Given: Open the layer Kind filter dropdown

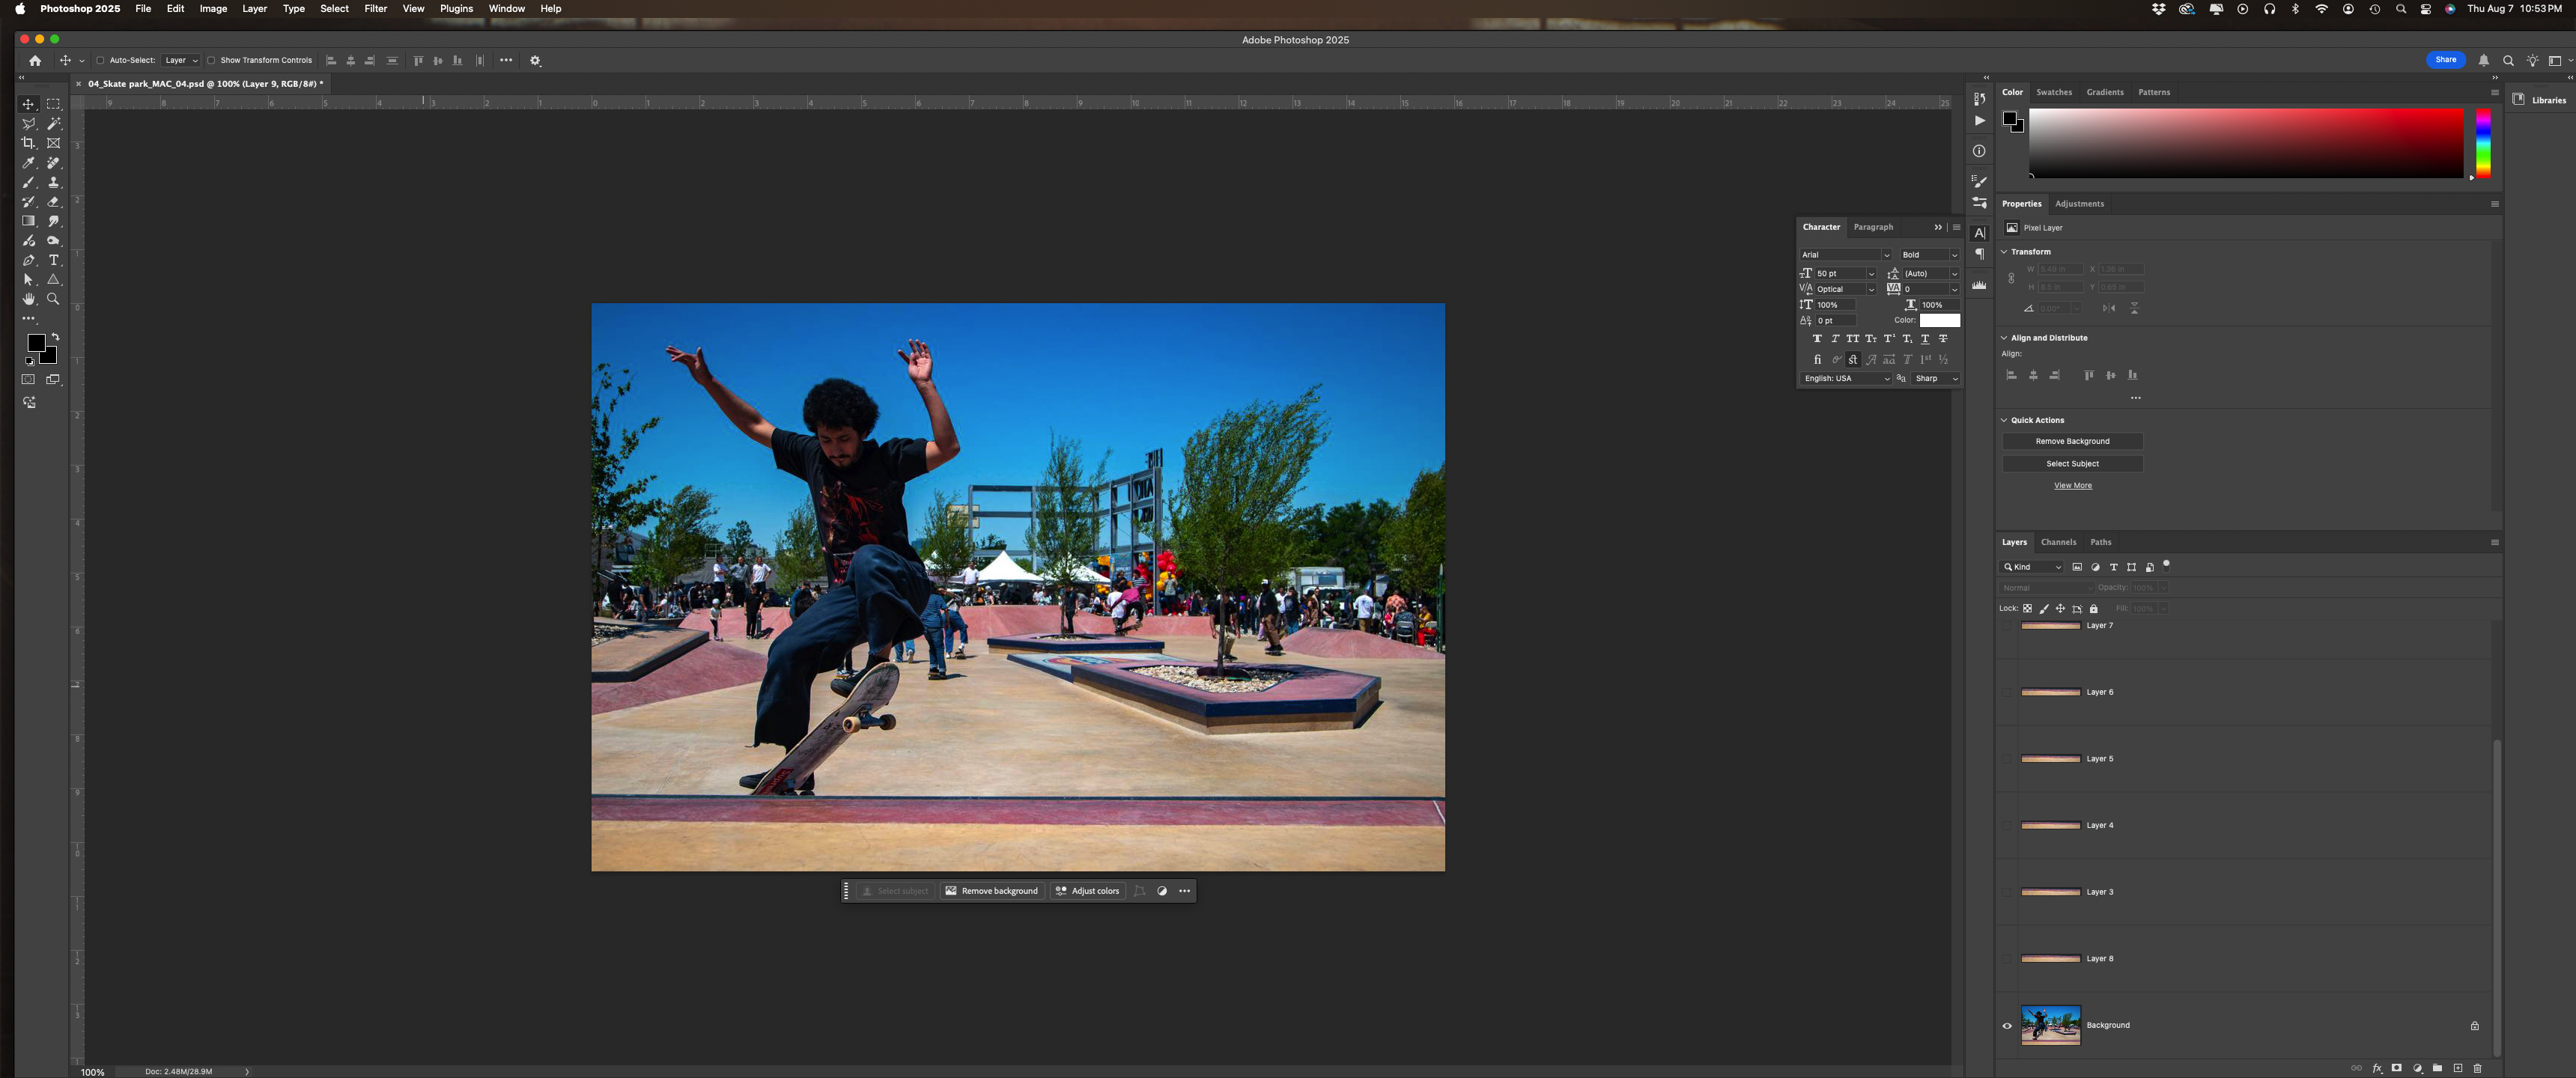Looking at the screenshot, I should 2033,567.
